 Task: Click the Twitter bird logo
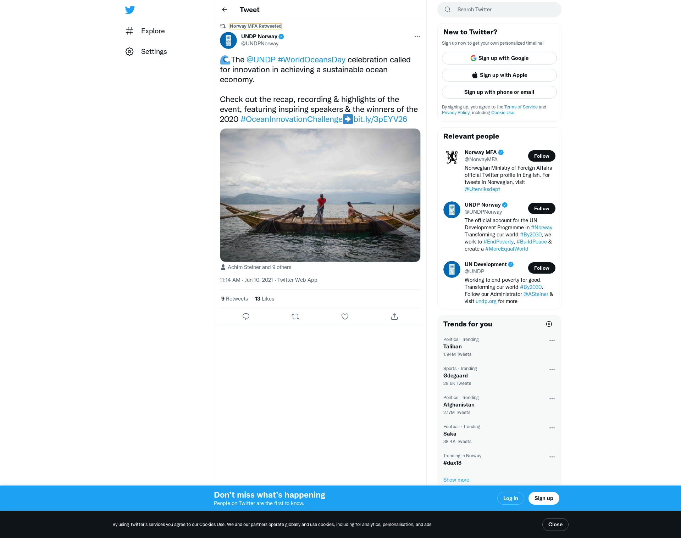(x=130, y=10)
